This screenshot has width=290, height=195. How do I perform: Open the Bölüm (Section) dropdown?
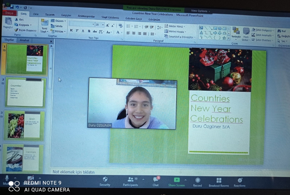(x=58, y=31)
